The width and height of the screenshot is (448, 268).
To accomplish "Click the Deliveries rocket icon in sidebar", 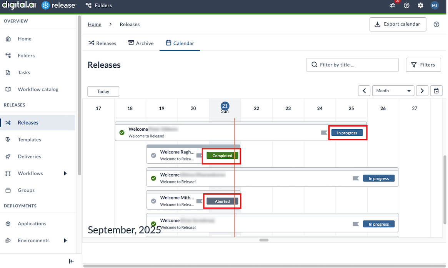I will (x=8, y=156).
